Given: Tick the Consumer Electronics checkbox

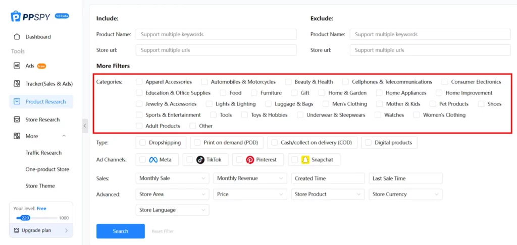Looking at the screenshot, I should [x=445, y=82].
